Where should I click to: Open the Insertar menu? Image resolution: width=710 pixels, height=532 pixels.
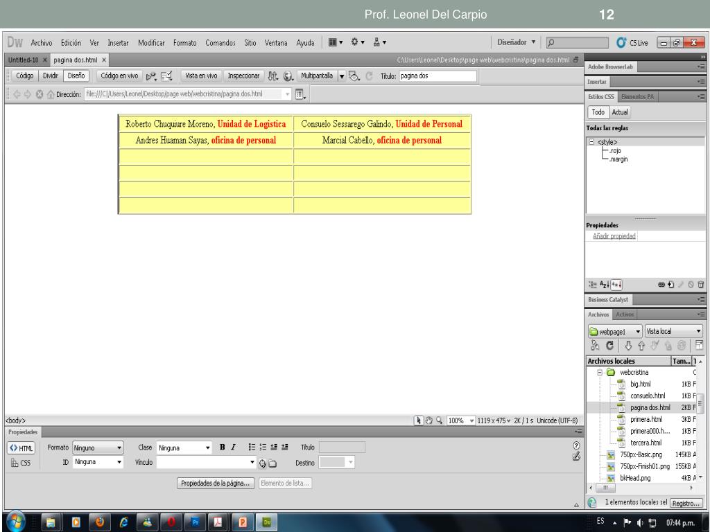118,43
